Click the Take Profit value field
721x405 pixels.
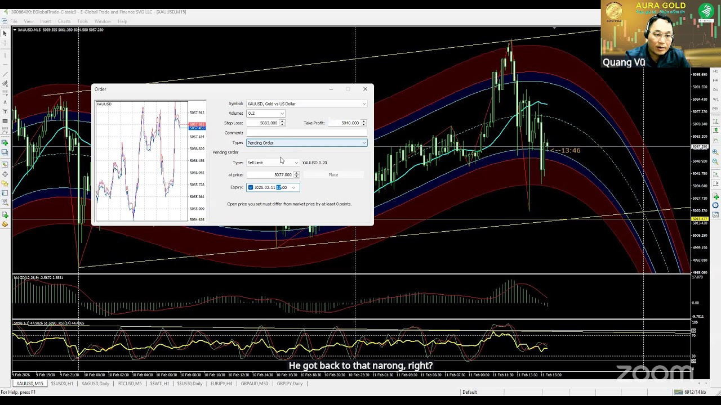point(344,123)
